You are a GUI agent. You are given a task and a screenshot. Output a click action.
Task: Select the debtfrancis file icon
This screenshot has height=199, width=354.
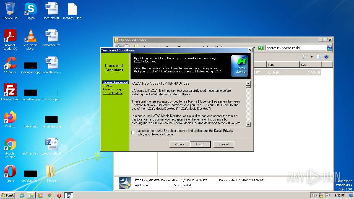pos(30,149)
